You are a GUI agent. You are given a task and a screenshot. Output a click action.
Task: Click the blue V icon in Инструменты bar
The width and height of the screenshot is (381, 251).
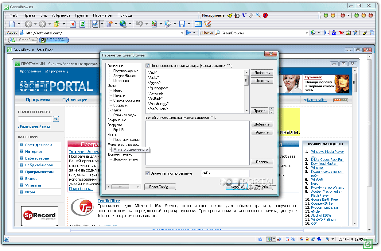244,15
